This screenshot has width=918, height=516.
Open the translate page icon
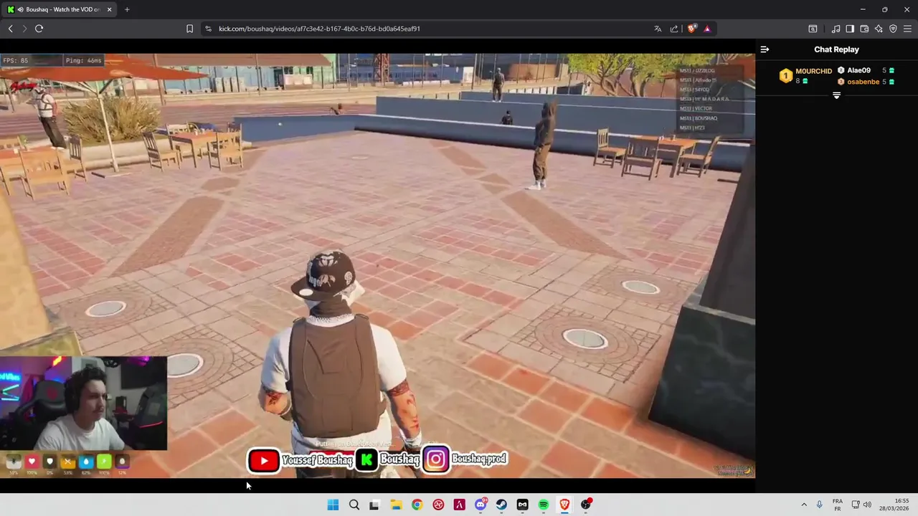pyautogui.click(x=658, y=29)
